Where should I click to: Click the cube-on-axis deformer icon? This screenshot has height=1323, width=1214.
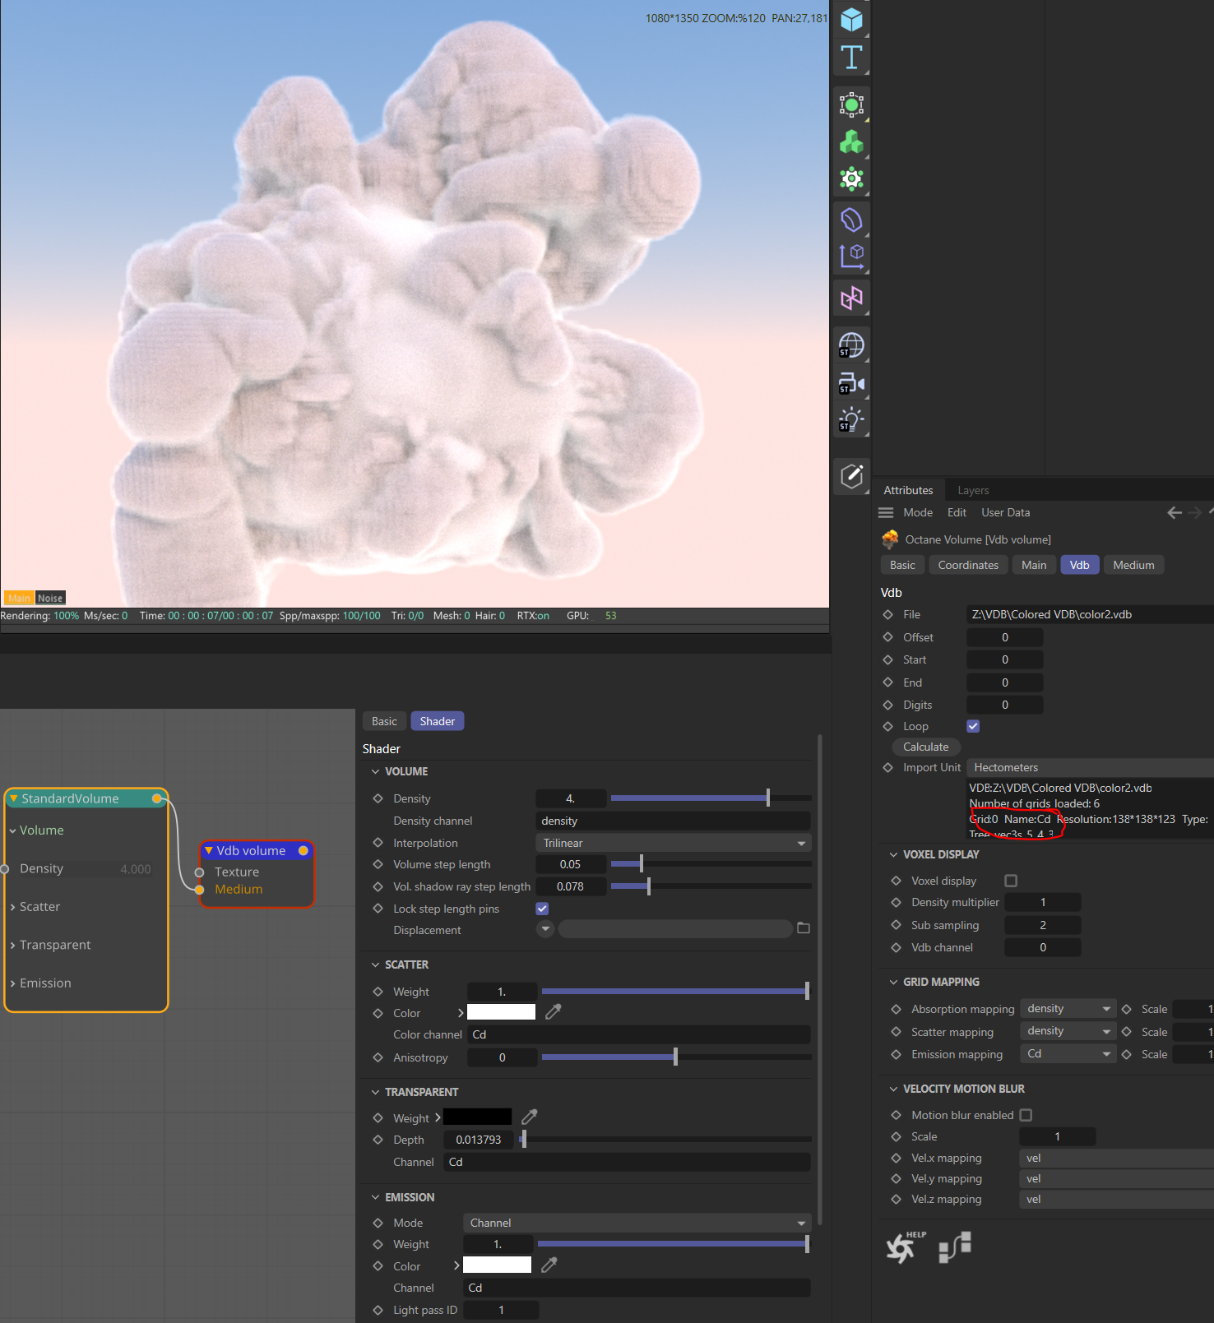[851, 257]
